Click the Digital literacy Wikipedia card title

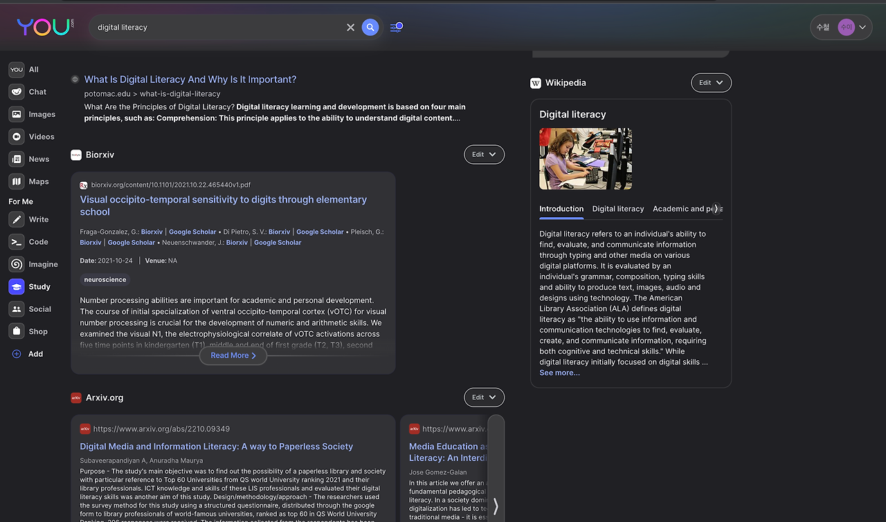click(572, 115)
